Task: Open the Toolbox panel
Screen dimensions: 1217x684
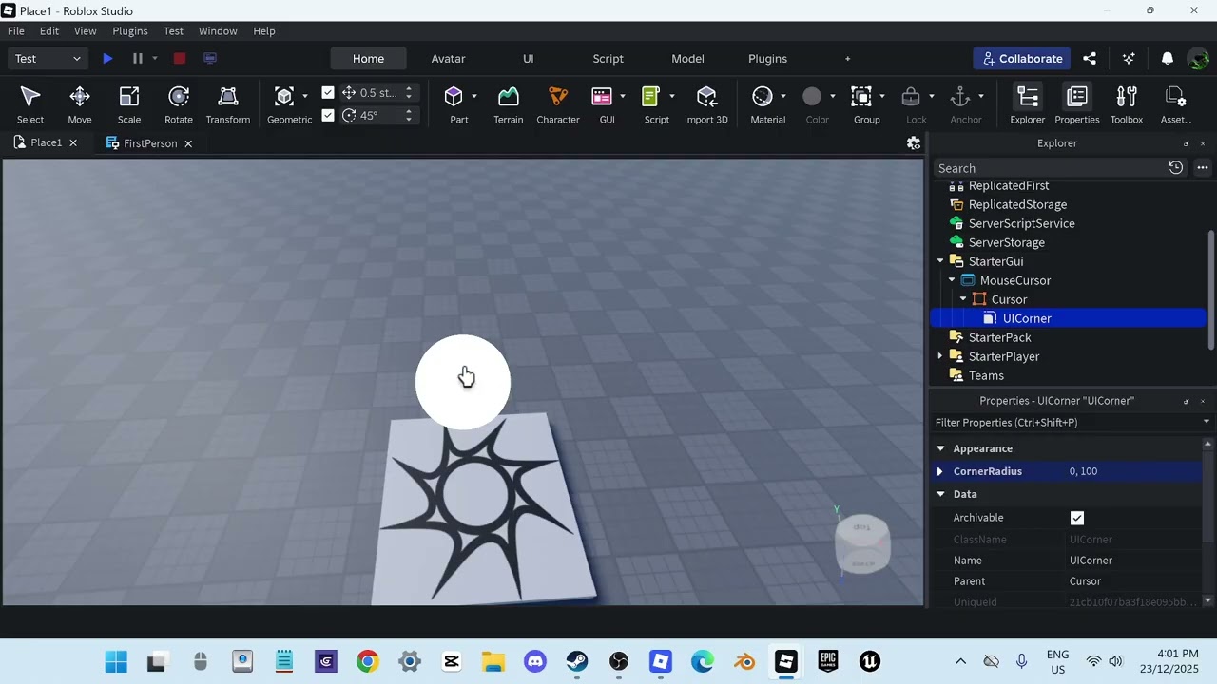Action: (1127, 104)
